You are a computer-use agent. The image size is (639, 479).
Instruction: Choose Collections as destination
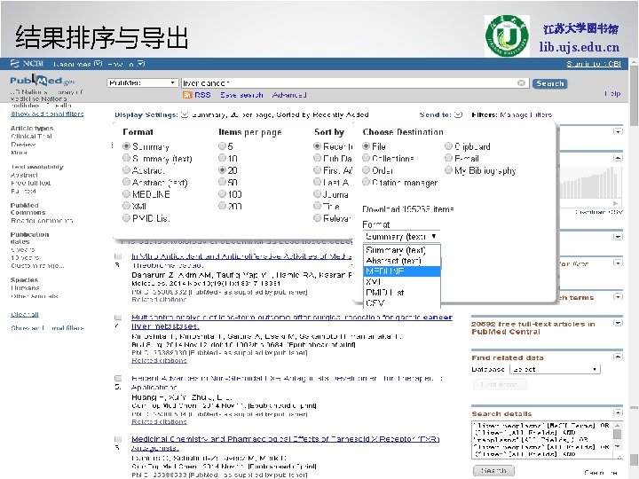(366, 158)
